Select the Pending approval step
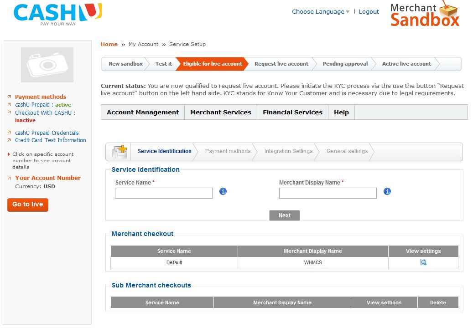 tap(345, 64)
